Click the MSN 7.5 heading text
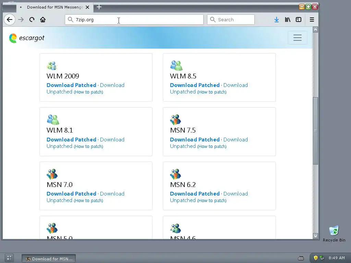The image size is (351, 263). (x=183, y=130)
